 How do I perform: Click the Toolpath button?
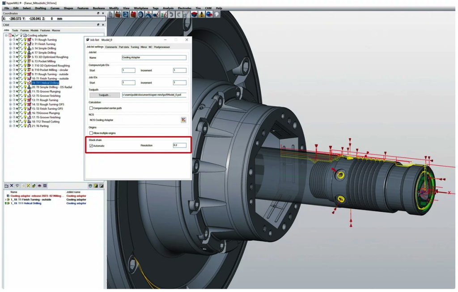[106, 94]
